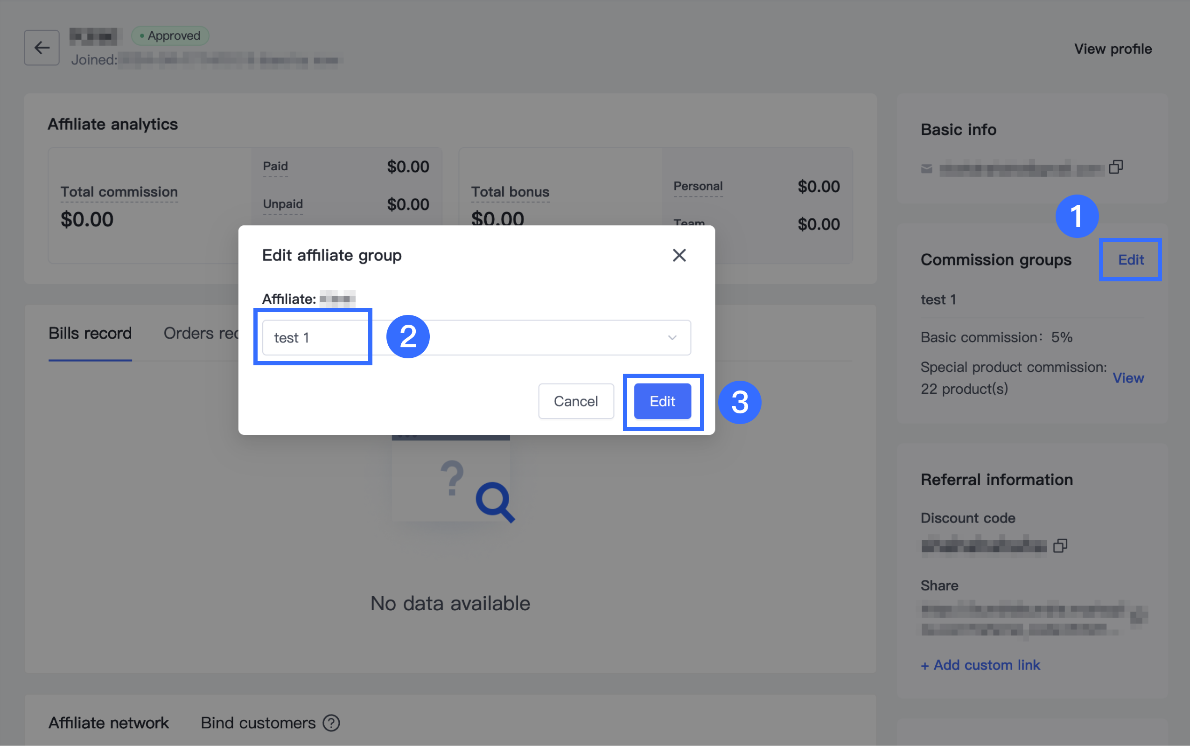The height and width of the screenshot is (746, 1190).
Task: Click Add custom link
Action: coord(980,665)
